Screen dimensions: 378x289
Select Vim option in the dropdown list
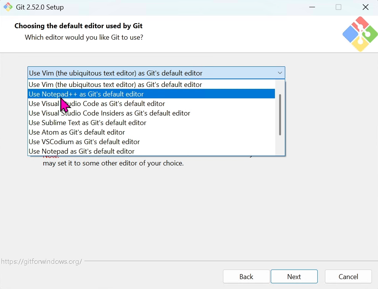[115, 85]
